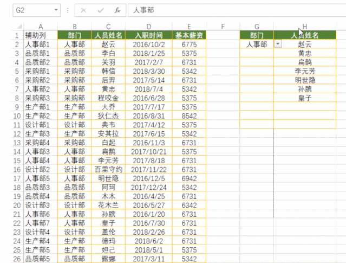Click 露娜 in the name column
The width and height of the screenshot is (346, 263).
(108, 259)
